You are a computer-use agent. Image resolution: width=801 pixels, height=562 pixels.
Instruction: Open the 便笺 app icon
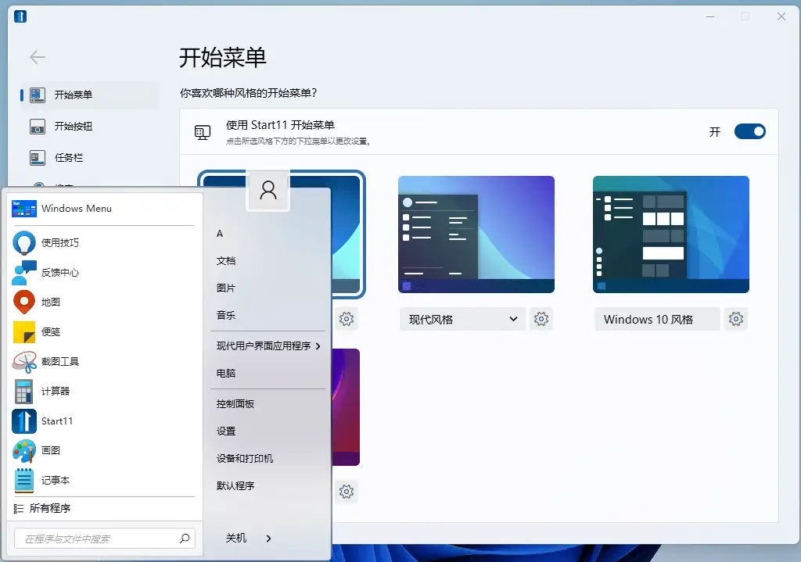coord(23,331)
